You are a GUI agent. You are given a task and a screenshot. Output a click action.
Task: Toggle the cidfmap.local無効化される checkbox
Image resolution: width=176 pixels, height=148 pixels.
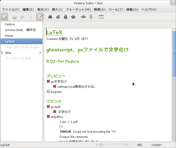click(55, 86)
